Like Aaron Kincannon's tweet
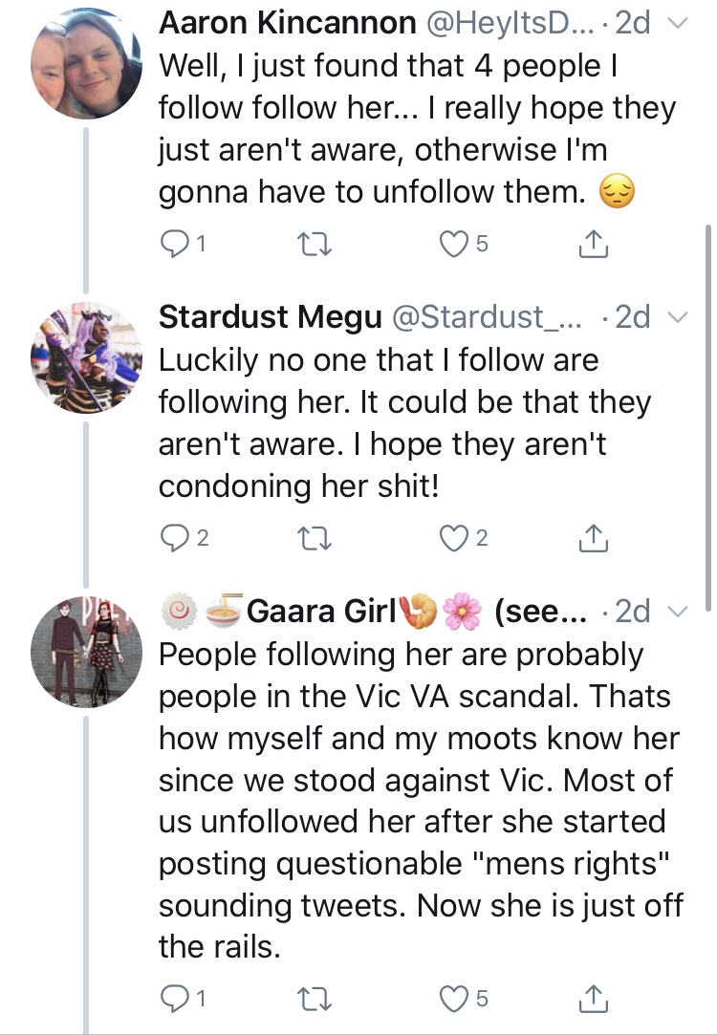Viewport: 717px width, 1035px height. (454, 244)
